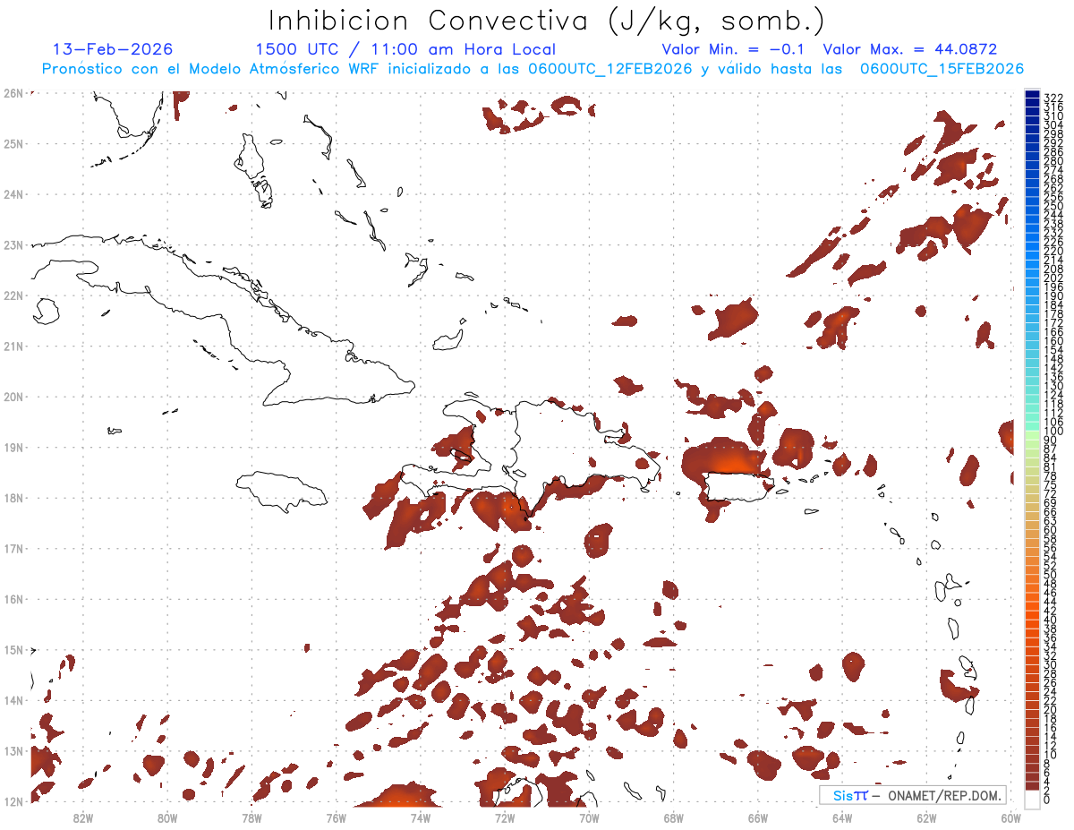Click the latitude label '23N'
This screenshot has height=830, width=1074.
tap(13, 244)
